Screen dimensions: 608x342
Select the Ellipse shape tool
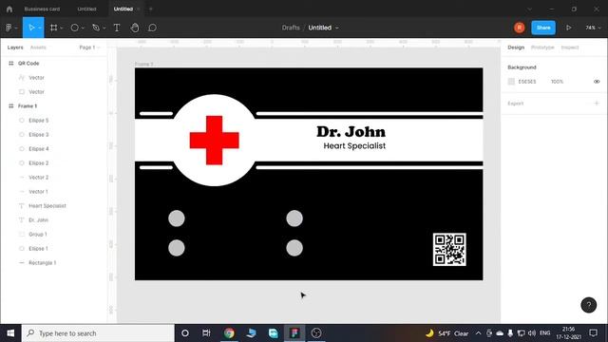(x=74, y=28)
